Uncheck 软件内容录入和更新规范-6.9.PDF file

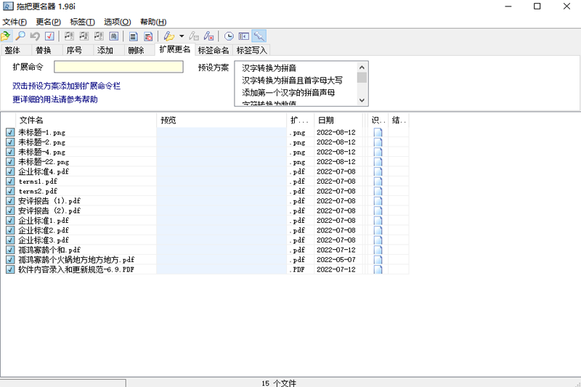(x=10, y=269)
